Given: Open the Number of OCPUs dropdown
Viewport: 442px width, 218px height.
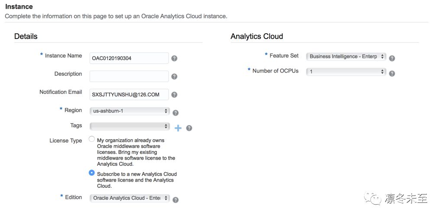Looking at the screenshot, I should click(346, 71).
